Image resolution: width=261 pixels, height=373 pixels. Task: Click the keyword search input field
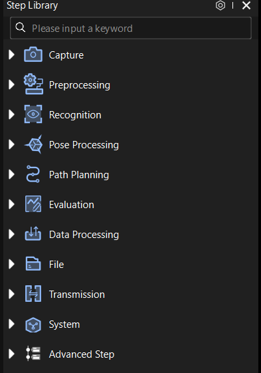click(x=131, y=28)
